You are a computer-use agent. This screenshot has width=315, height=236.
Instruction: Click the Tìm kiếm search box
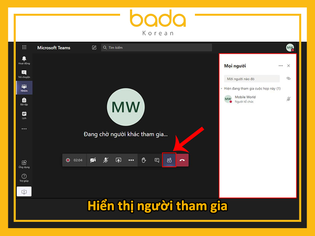point(156,48)
